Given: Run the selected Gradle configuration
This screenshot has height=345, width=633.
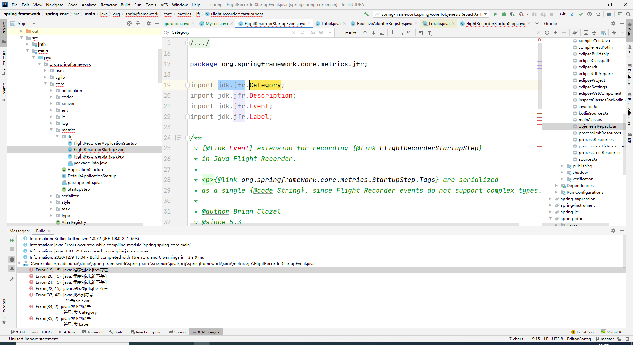Looking at the screenshot, I should (x=495, y=14).
